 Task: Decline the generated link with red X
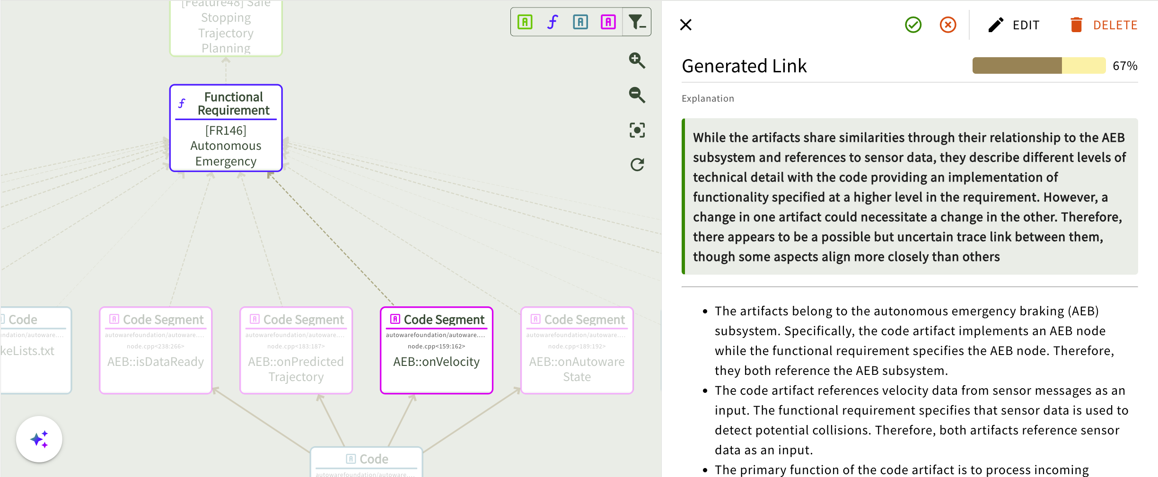pos(948,25)
